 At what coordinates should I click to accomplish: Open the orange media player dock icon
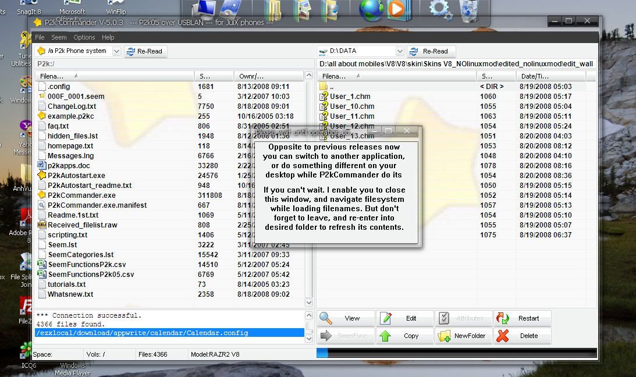pos(399,10)
